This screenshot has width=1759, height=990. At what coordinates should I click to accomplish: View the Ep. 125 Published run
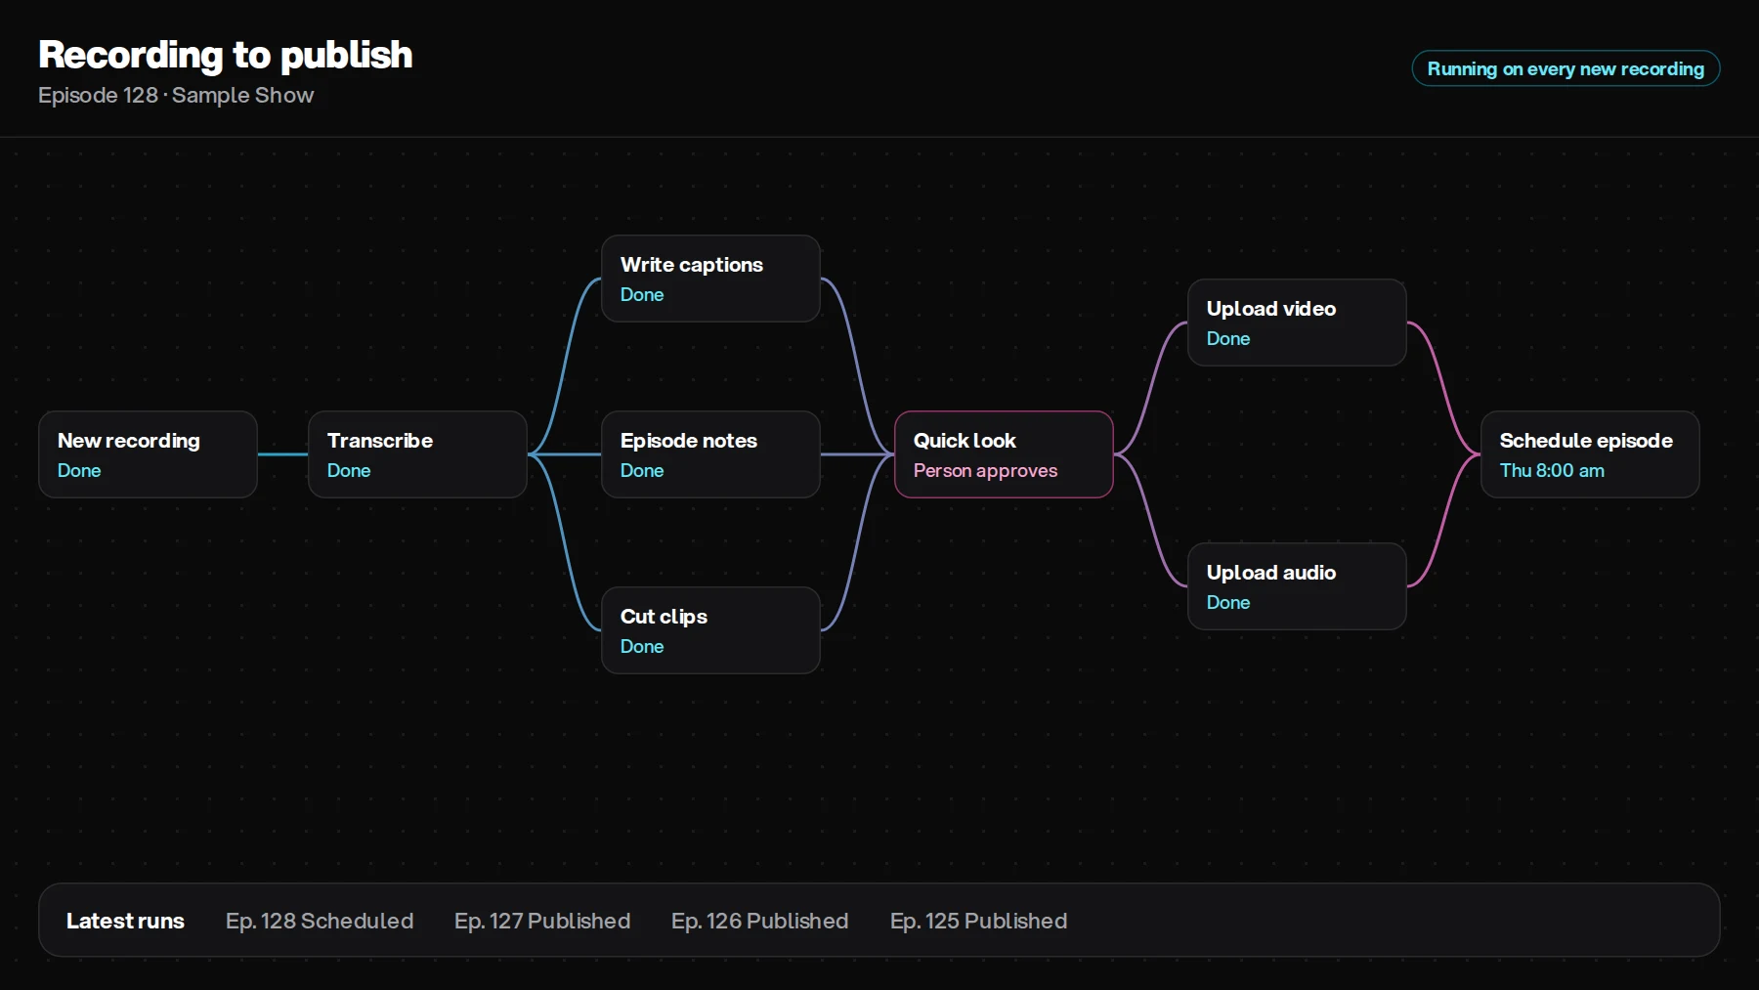(x=978, y=921)
